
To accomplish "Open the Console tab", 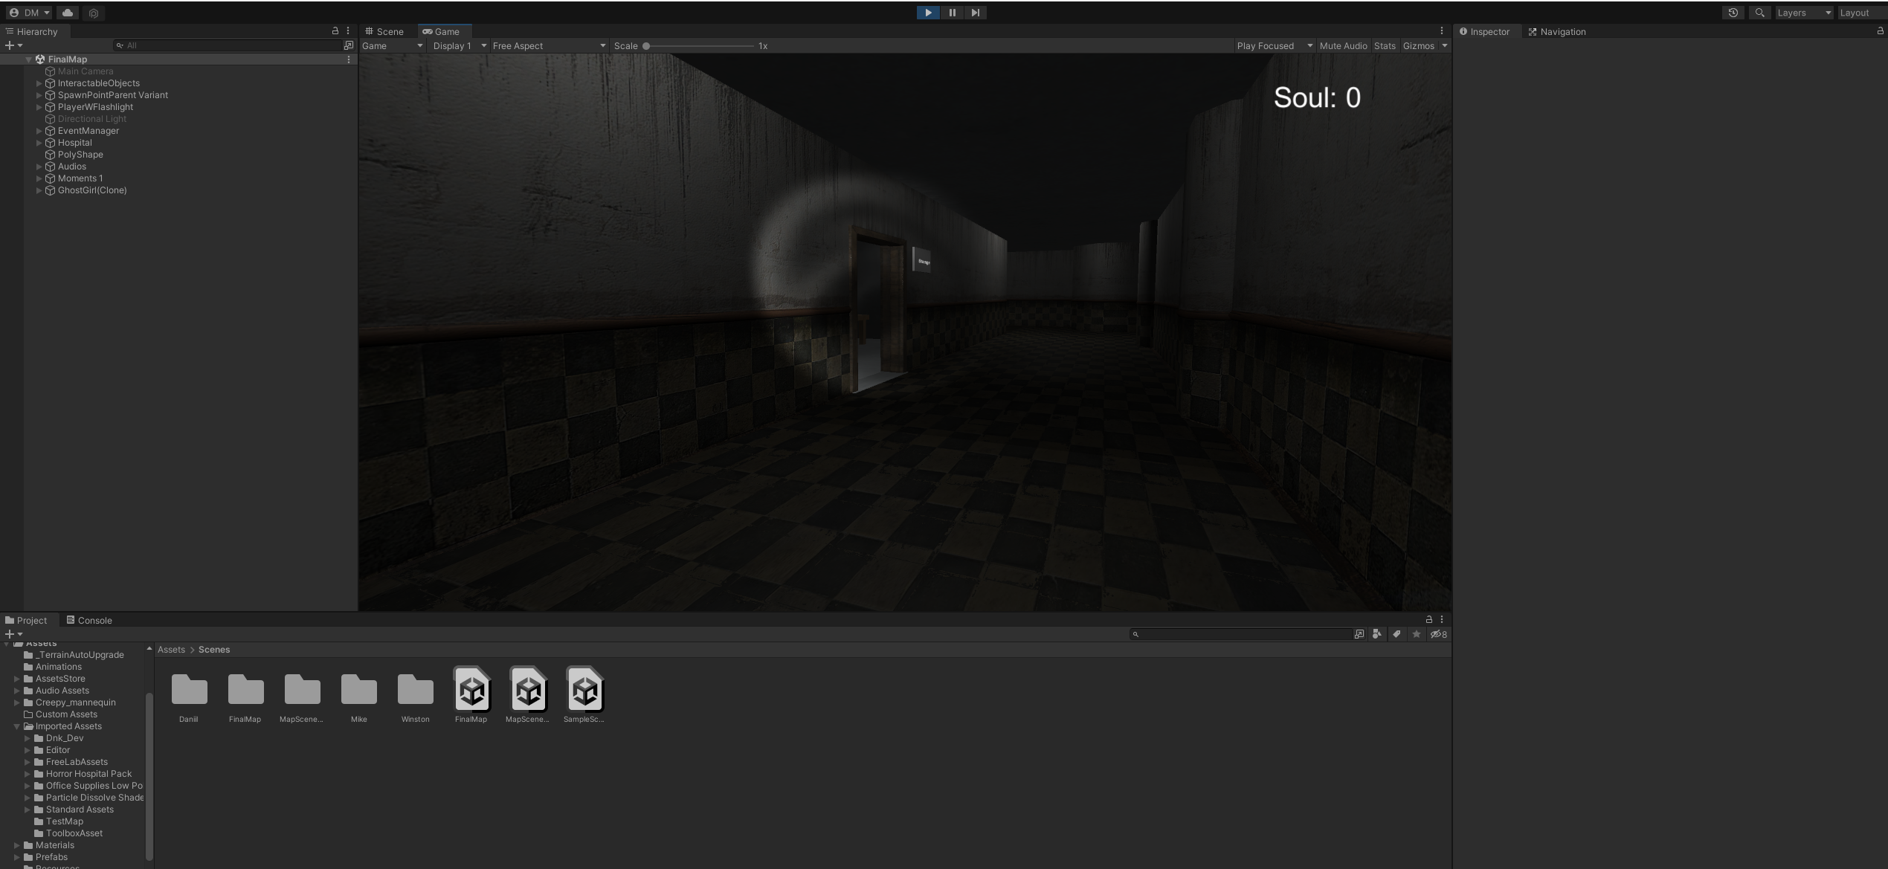I will (89, 620).
